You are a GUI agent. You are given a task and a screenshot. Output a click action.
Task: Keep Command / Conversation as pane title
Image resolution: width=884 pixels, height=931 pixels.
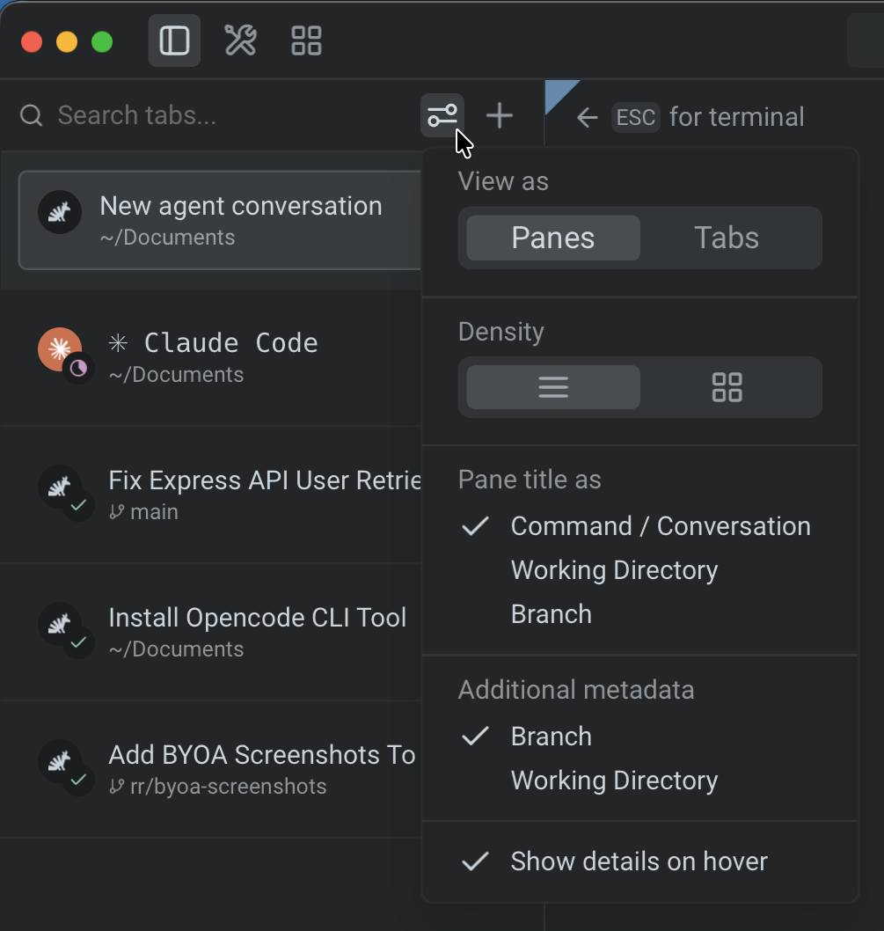tap(661, 526)
